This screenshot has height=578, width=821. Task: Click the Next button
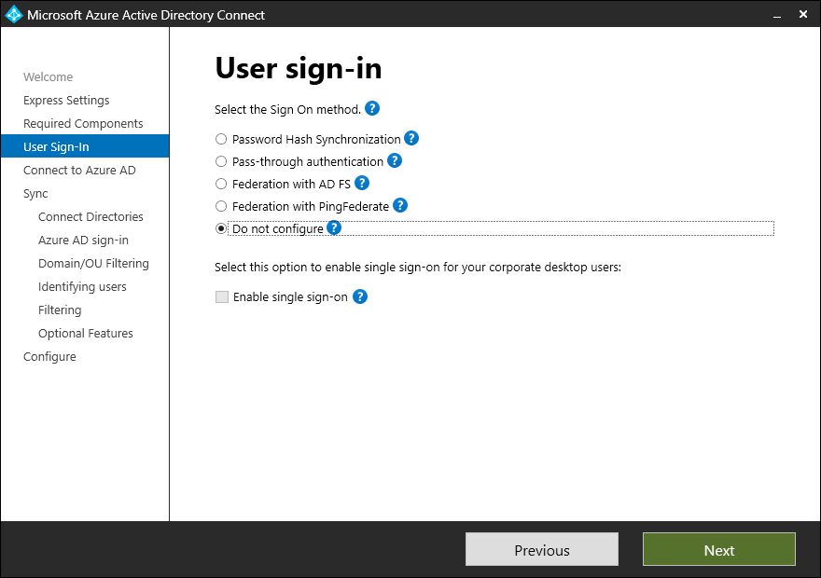pos(718,549)
